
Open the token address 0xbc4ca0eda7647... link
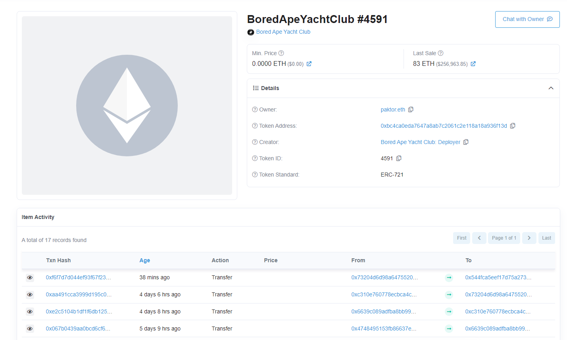[444, 126]
